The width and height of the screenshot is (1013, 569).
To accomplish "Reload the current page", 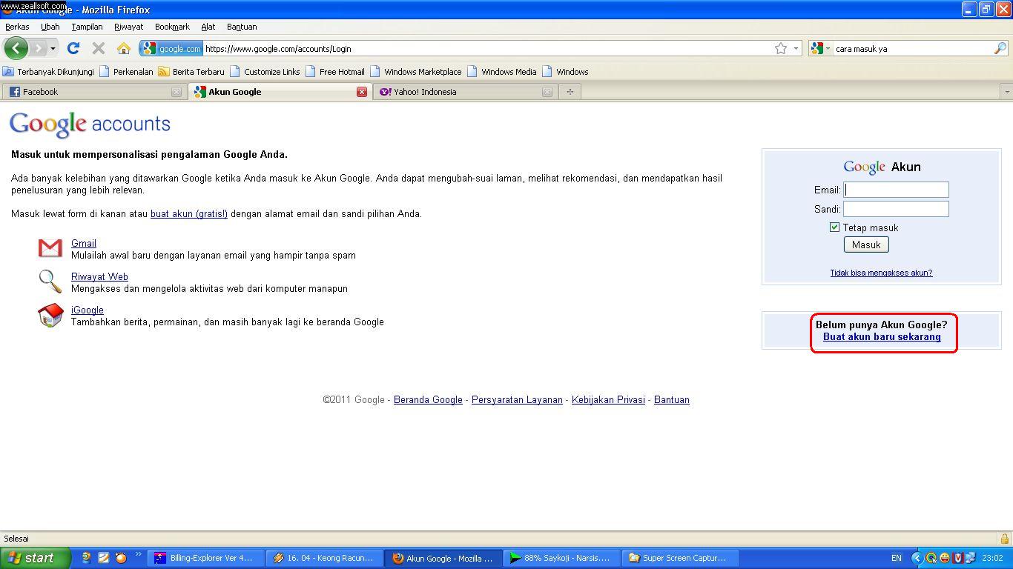I will (73, 47).
